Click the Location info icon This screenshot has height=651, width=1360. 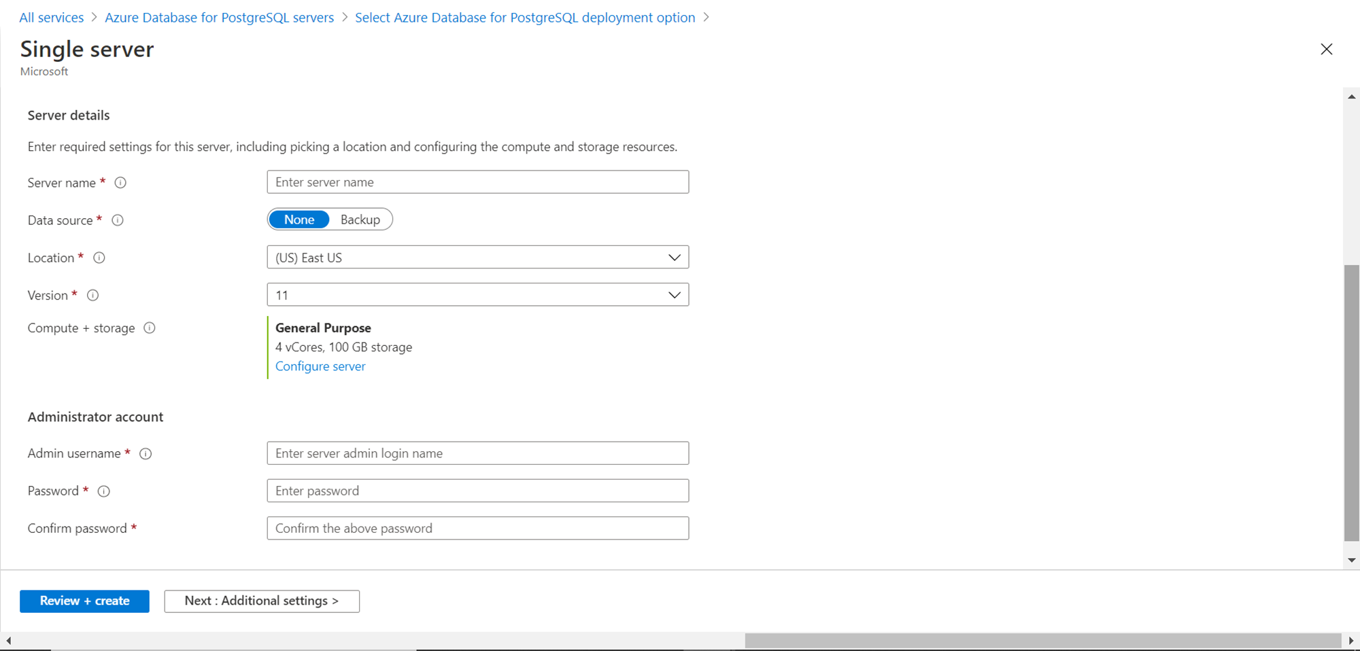click(x=99, y=258)
